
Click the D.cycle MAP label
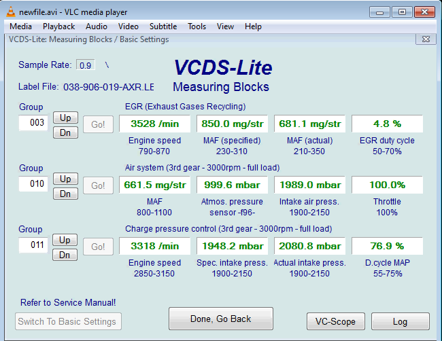pyautogui.click(x=388, y=262)
